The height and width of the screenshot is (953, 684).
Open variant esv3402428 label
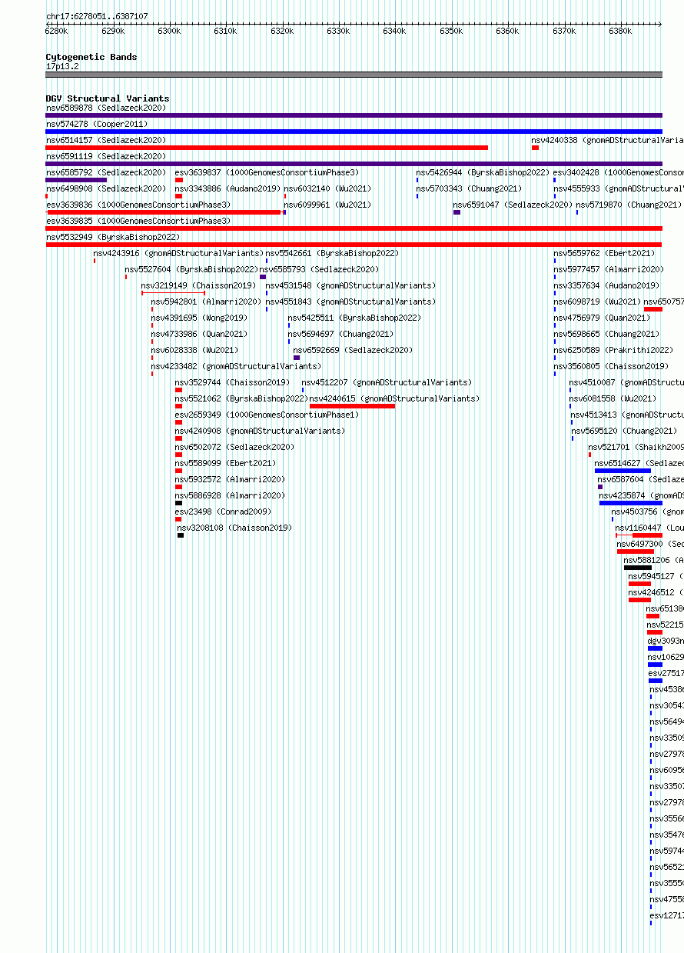tap(619, 172)
